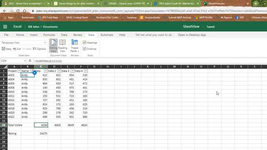
Task: Go back in the browser
Action: [5, 11]
